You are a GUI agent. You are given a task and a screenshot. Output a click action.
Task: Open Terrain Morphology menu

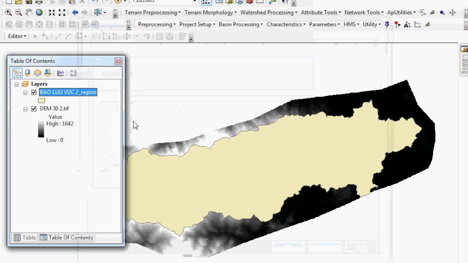pos(210,12)
